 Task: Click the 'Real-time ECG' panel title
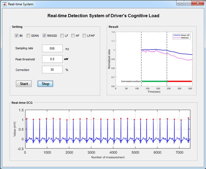point(22,103)
